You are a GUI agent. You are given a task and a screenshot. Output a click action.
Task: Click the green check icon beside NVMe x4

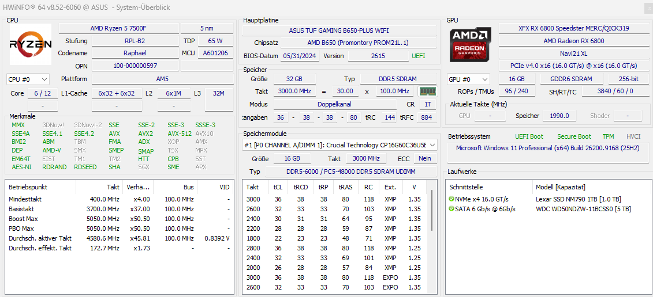tap(451, 199)
